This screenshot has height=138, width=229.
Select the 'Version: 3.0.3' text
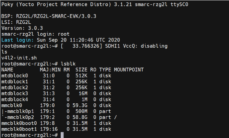point(22,28)
